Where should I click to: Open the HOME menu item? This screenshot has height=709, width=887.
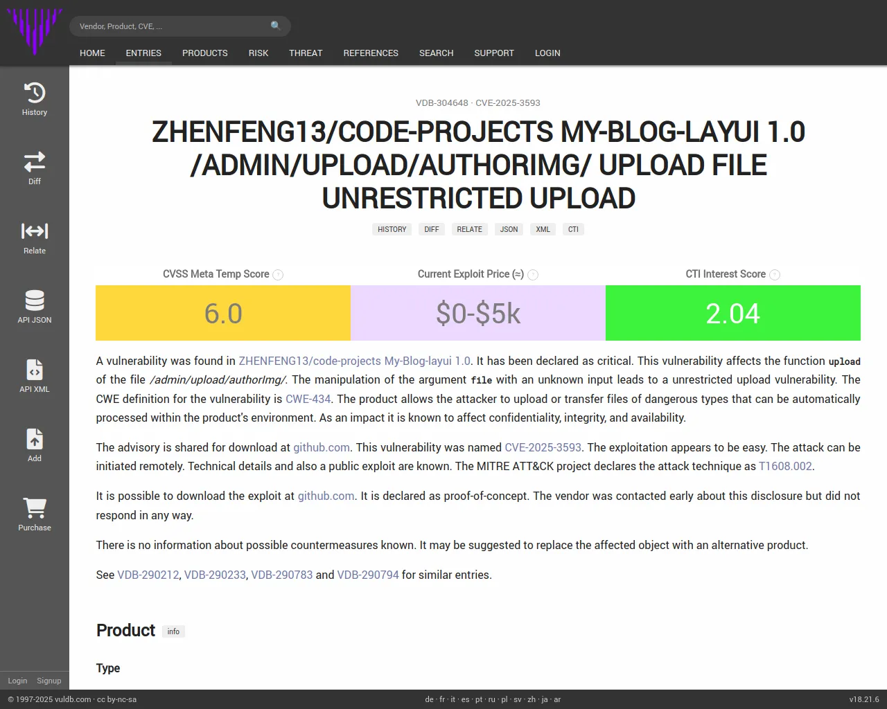click(x=92, y=53)
